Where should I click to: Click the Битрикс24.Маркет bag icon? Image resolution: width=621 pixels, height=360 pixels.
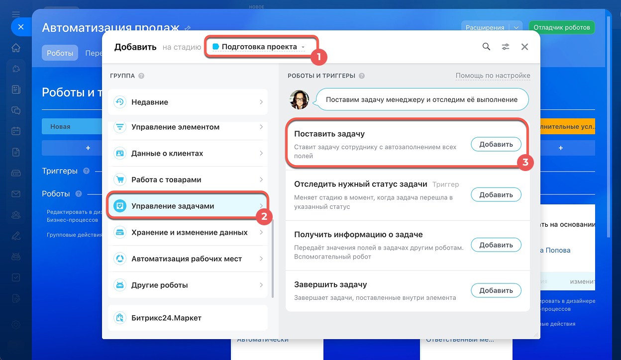pyautogui.click(x=119, y=318)
